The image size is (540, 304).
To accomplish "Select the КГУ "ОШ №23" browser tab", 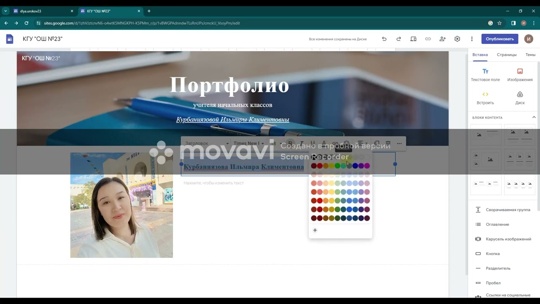I will pos(111,11).
